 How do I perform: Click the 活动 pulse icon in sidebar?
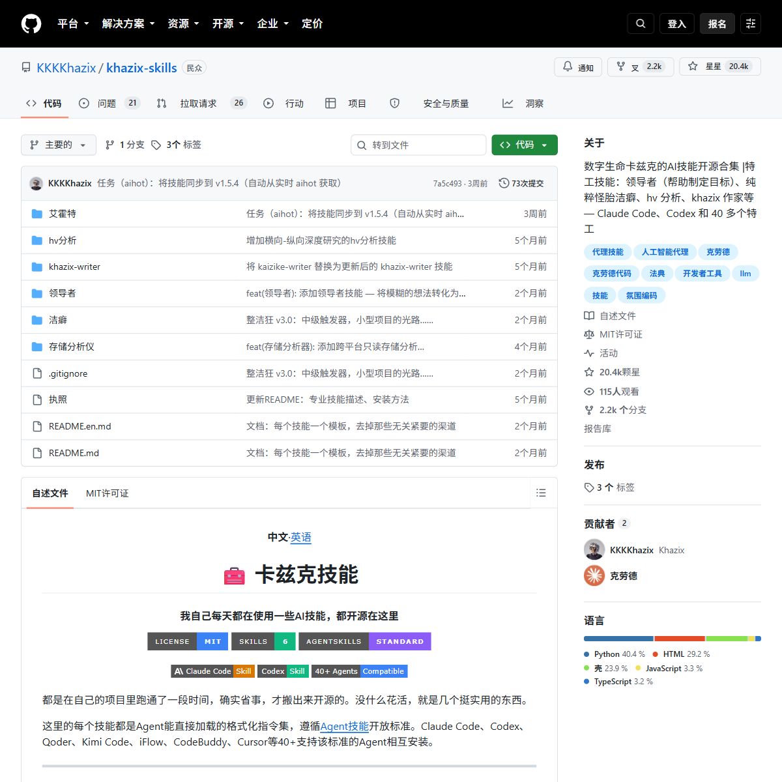click(589, 353)
